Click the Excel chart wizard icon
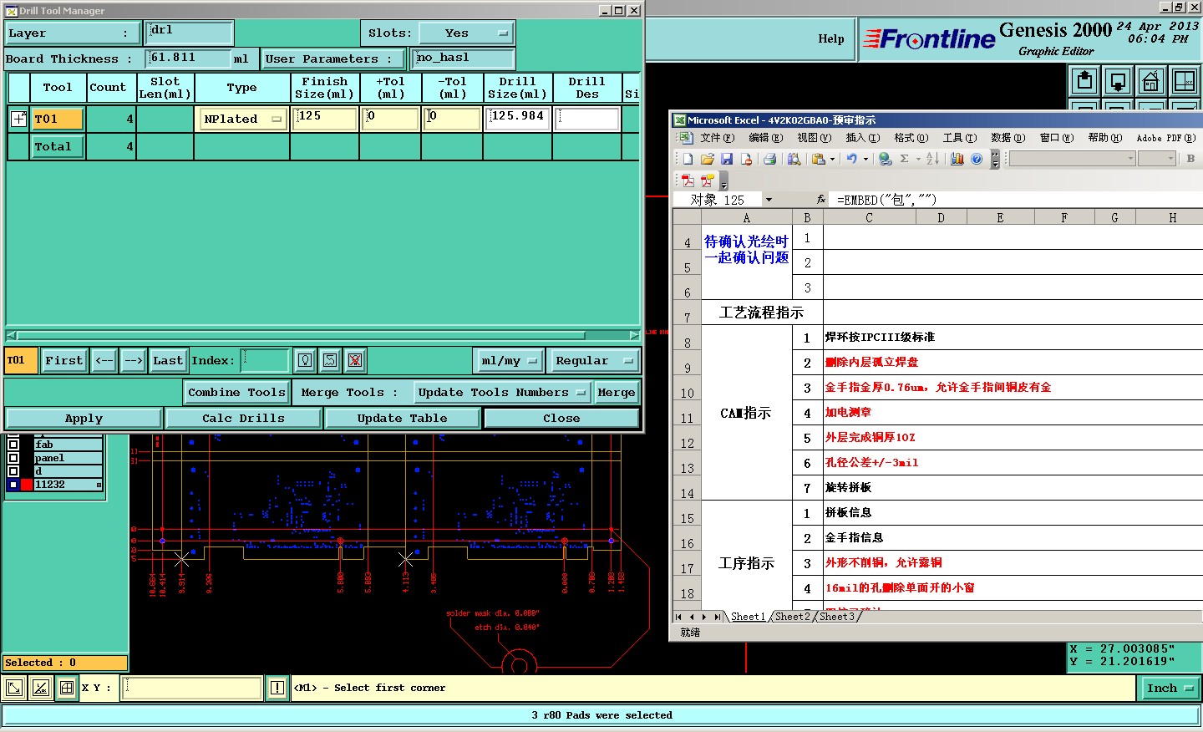The image size is (1203, 732). (x=957, y=159)
